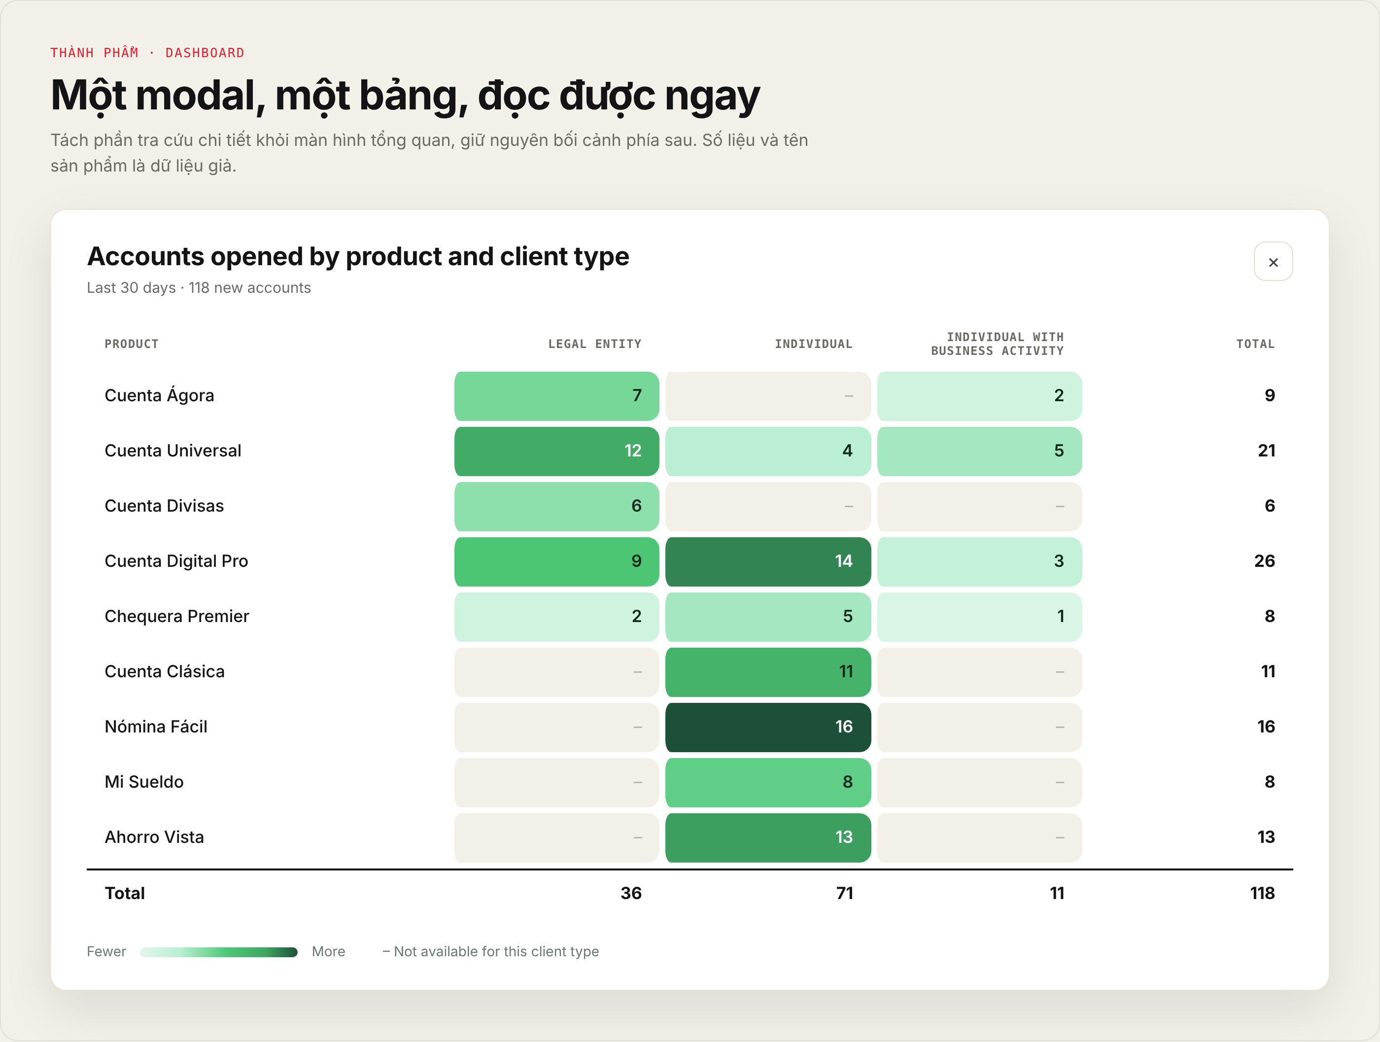The width and height of the screenshot is (1380, 1042).
Task: Click the Total column header
Action: coord(1255,344)
